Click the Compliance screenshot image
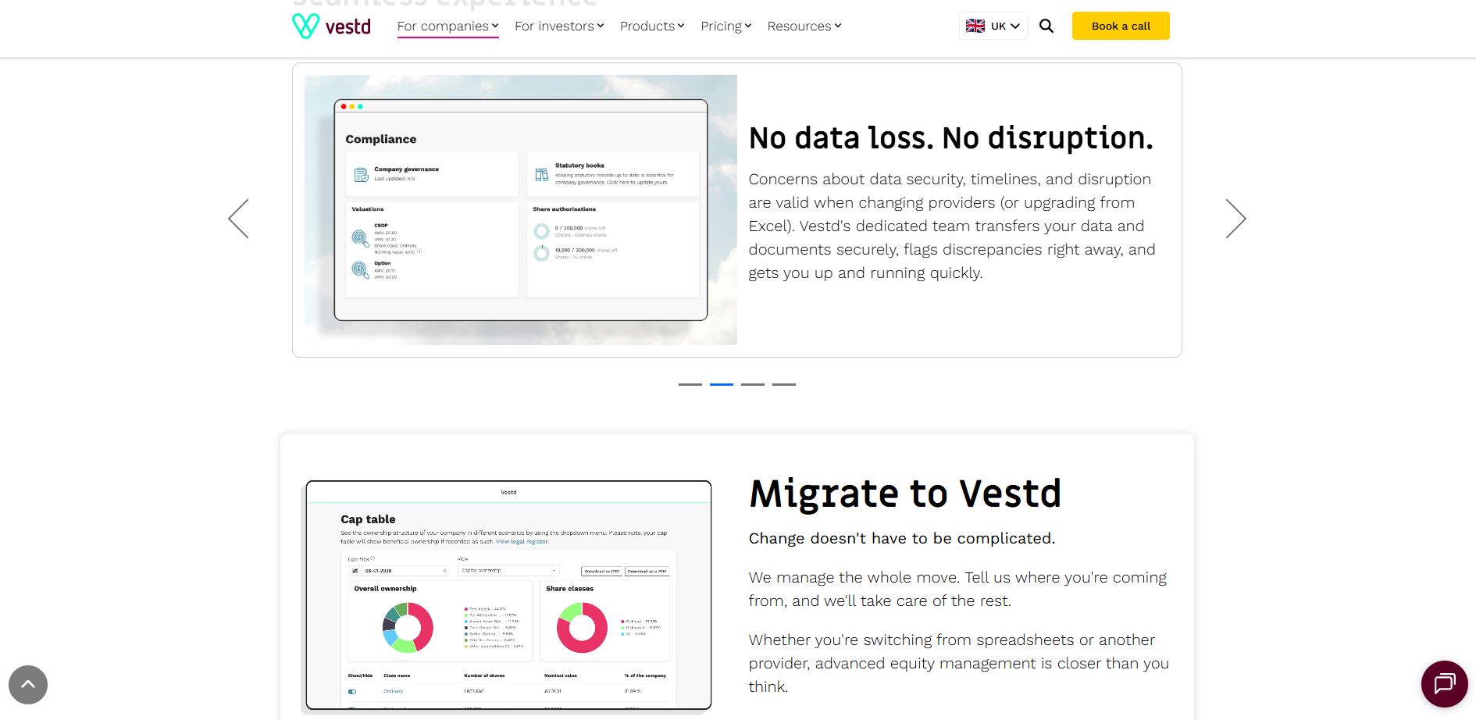The height and width of the screenshot is (720, 1476). 521,210
